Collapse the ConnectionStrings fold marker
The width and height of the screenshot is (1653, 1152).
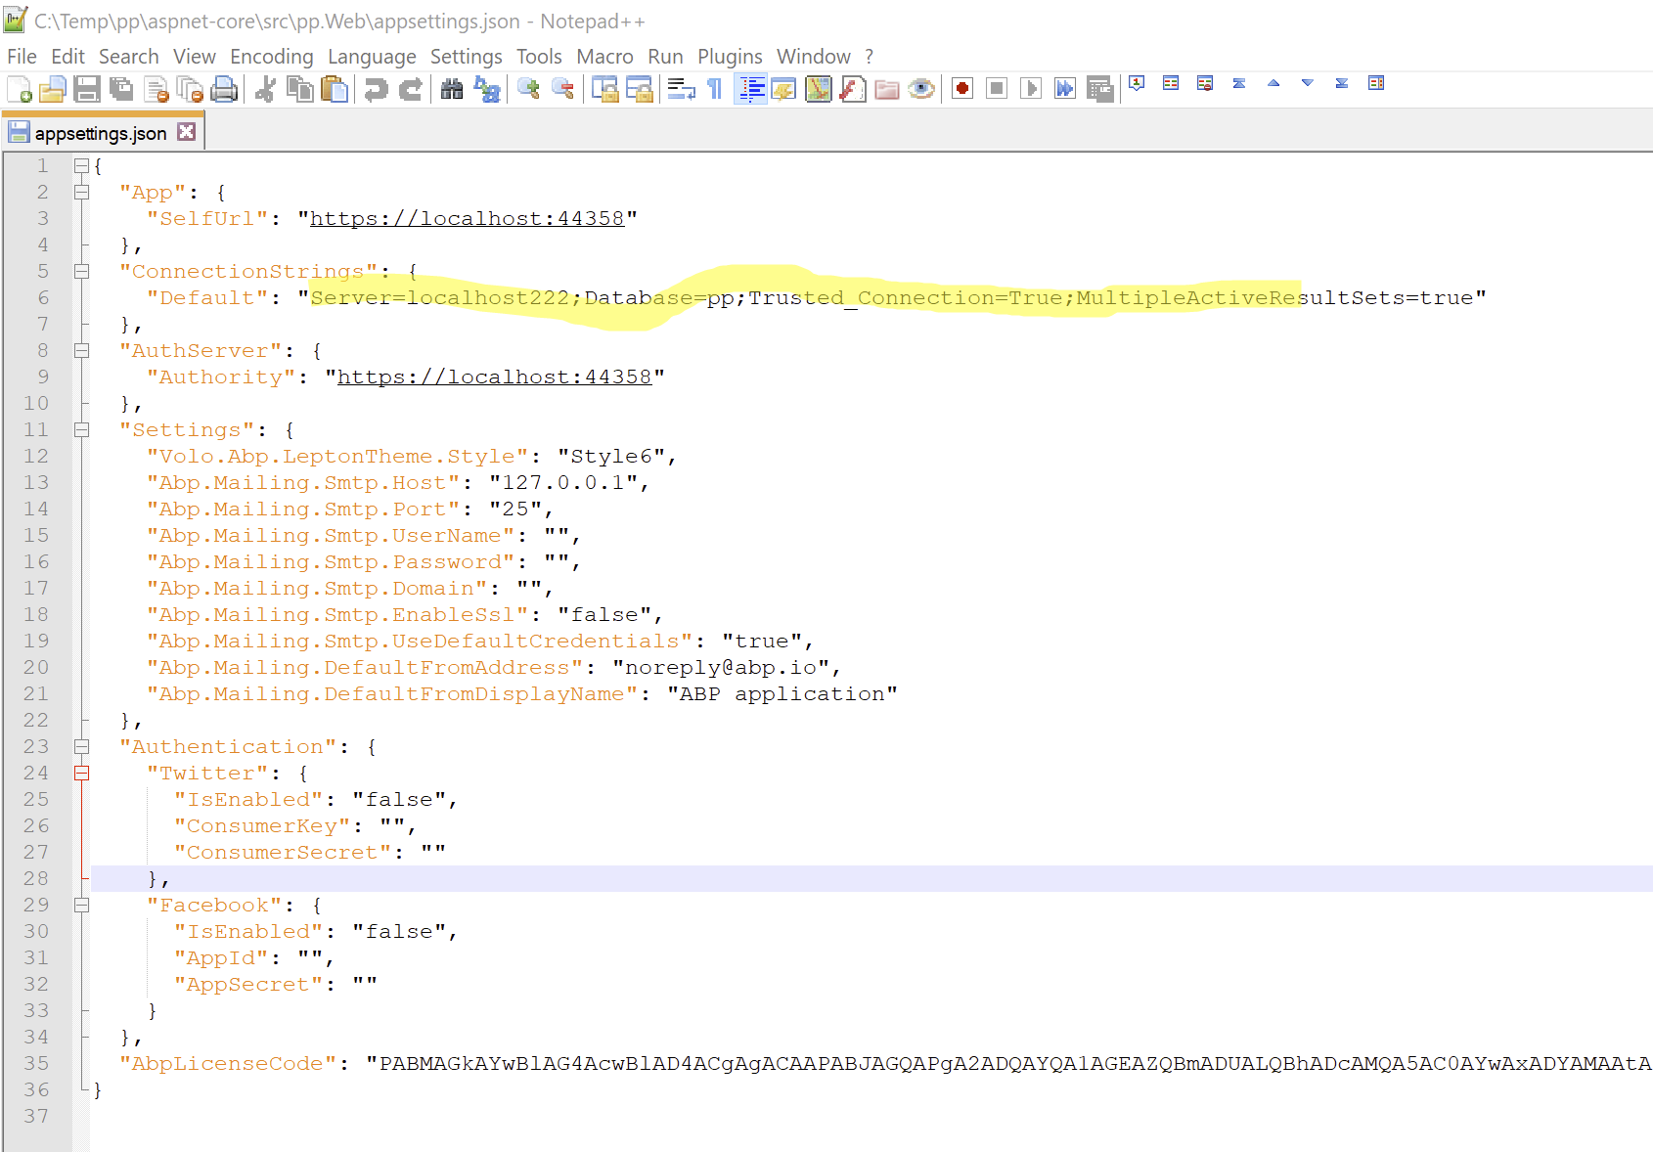82,272
